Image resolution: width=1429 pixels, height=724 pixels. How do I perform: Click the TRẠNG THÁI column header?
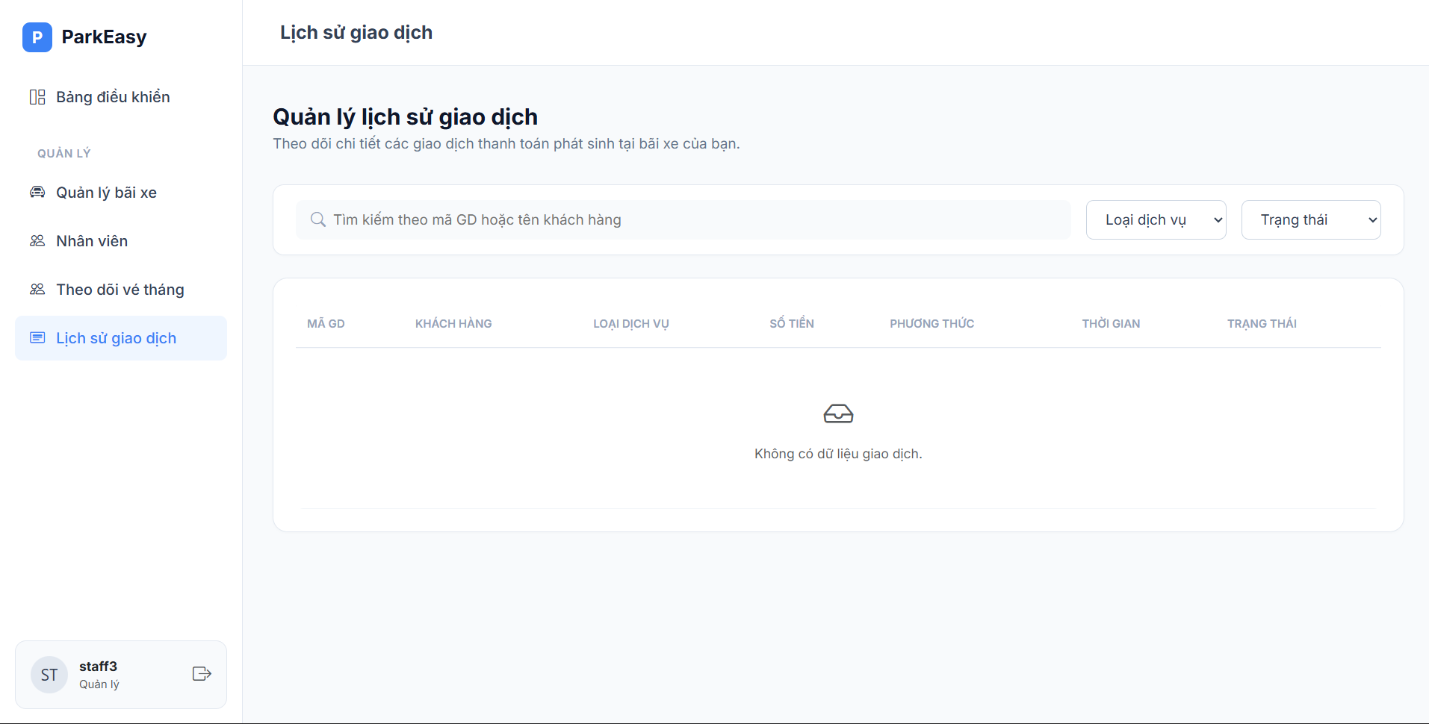coord(1262,324)
